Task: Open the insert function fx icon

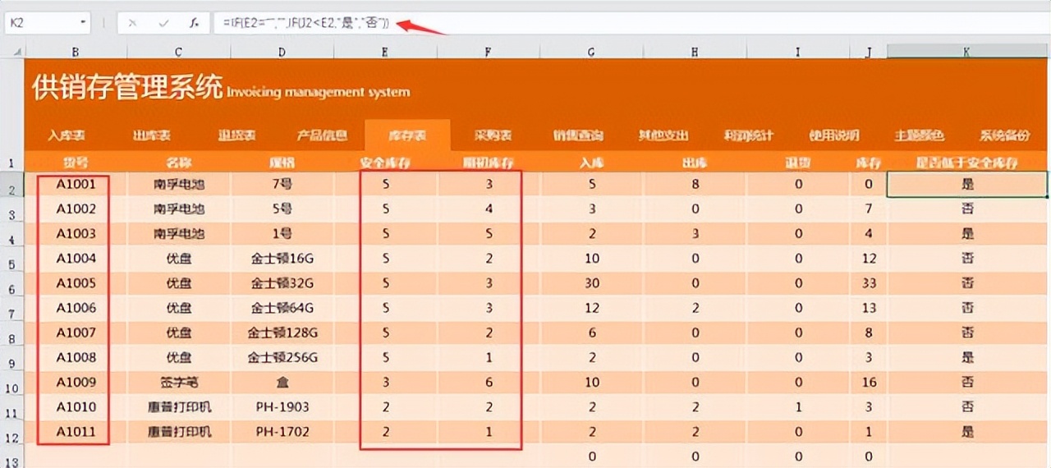Action: click(194, 24)
